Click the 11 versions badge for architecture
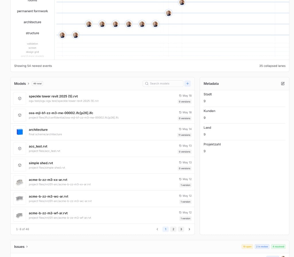The image size is (294, 257). pos(184,135)
